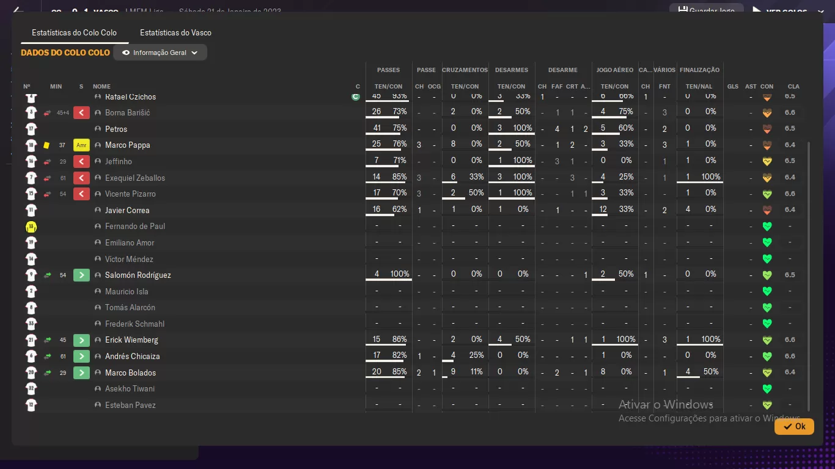Click Petros' shirt number 17 icon
The height and width of the screenshot is (469, 835).
pyautogui.click(x=31, y=129)
